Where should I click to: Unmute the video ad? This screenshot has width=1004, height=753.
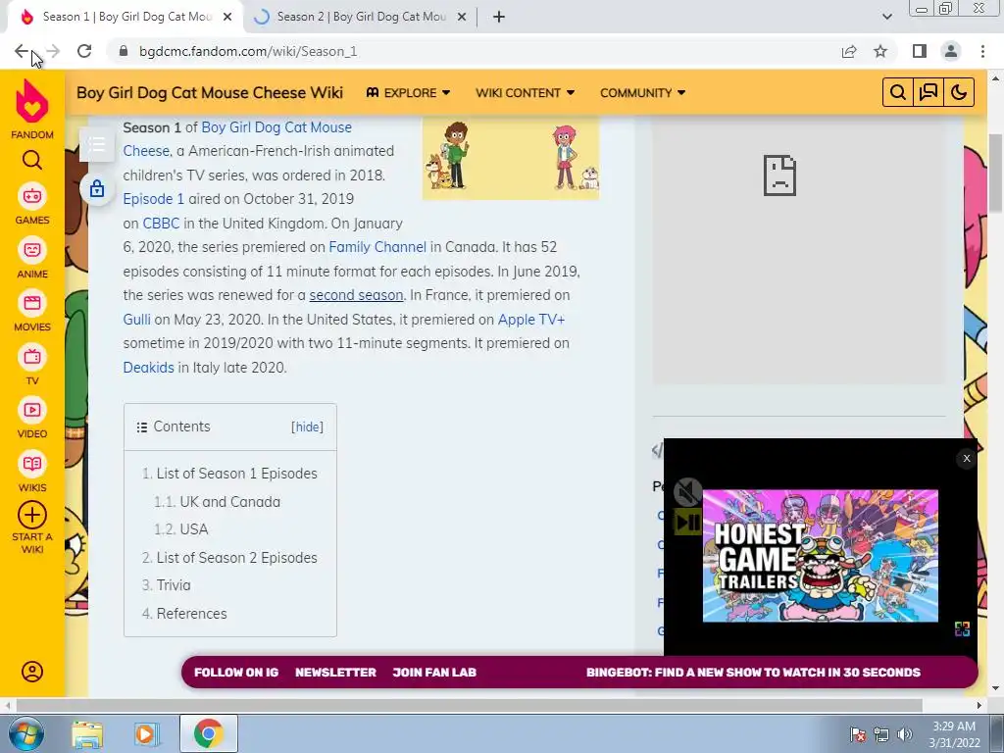click(687, 492)
